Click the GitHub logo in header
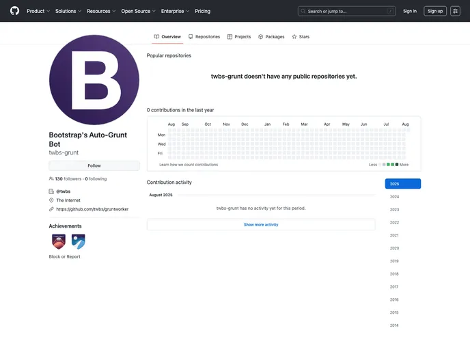 pos(14,11)
